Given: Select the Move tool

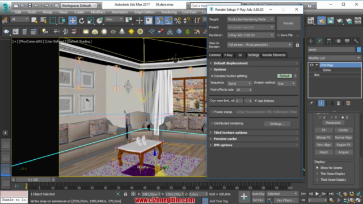Looking at the screenshot, I should pos(73,20).
